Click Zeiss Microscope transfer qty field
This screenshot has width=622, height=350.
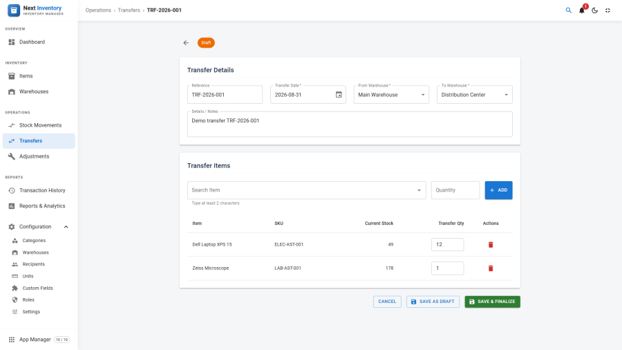(x=447, y=268)
